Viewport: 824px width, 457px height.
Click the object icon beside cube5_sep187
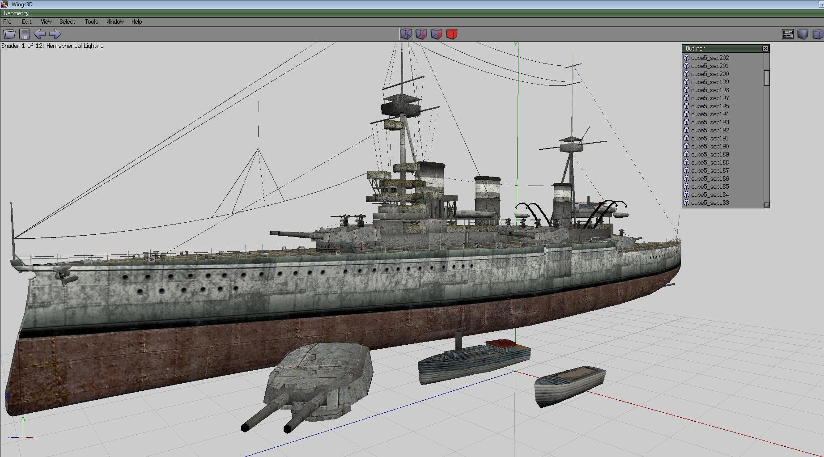click(686, 170)
